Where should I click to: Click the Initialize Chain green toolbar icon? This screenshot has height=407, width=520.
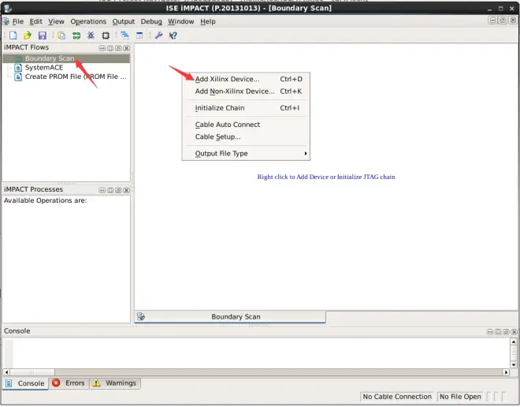coord(76,35)
